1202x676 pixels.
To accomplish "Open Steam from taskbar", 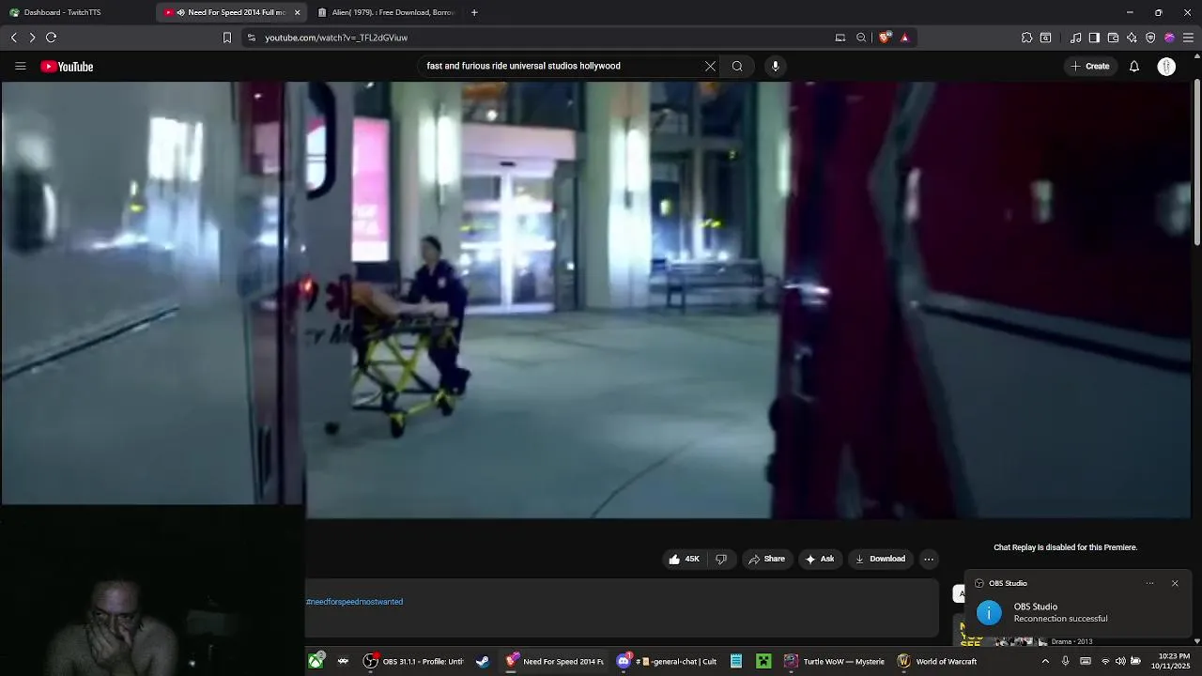I will (x=483, y=661).
